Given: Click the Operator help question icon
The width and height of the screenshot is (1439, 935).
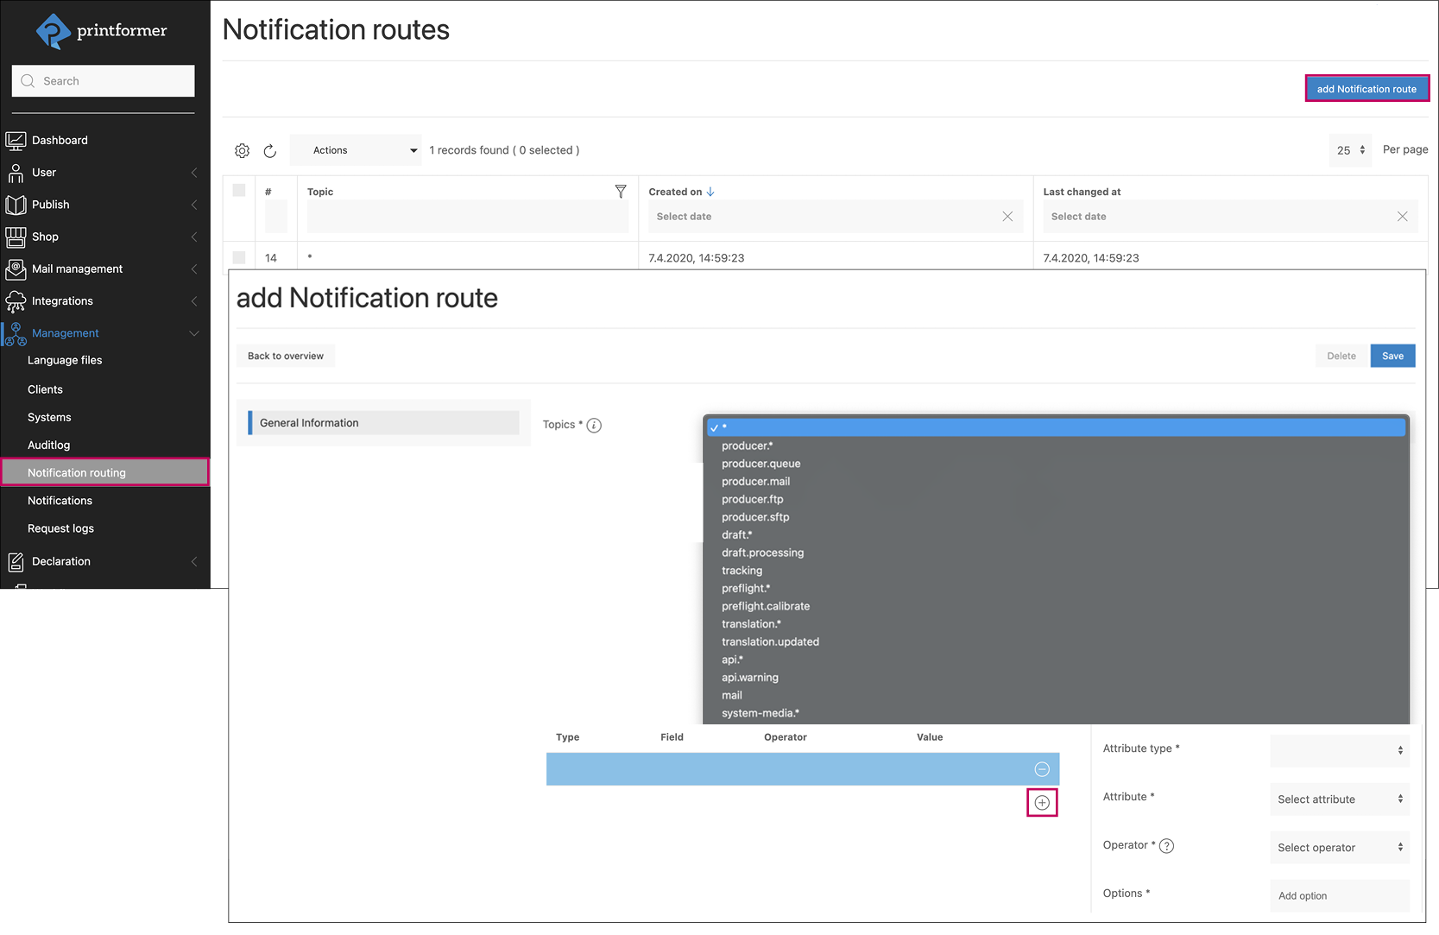Looking at the screenshot, I should [x=1166, y=846].
